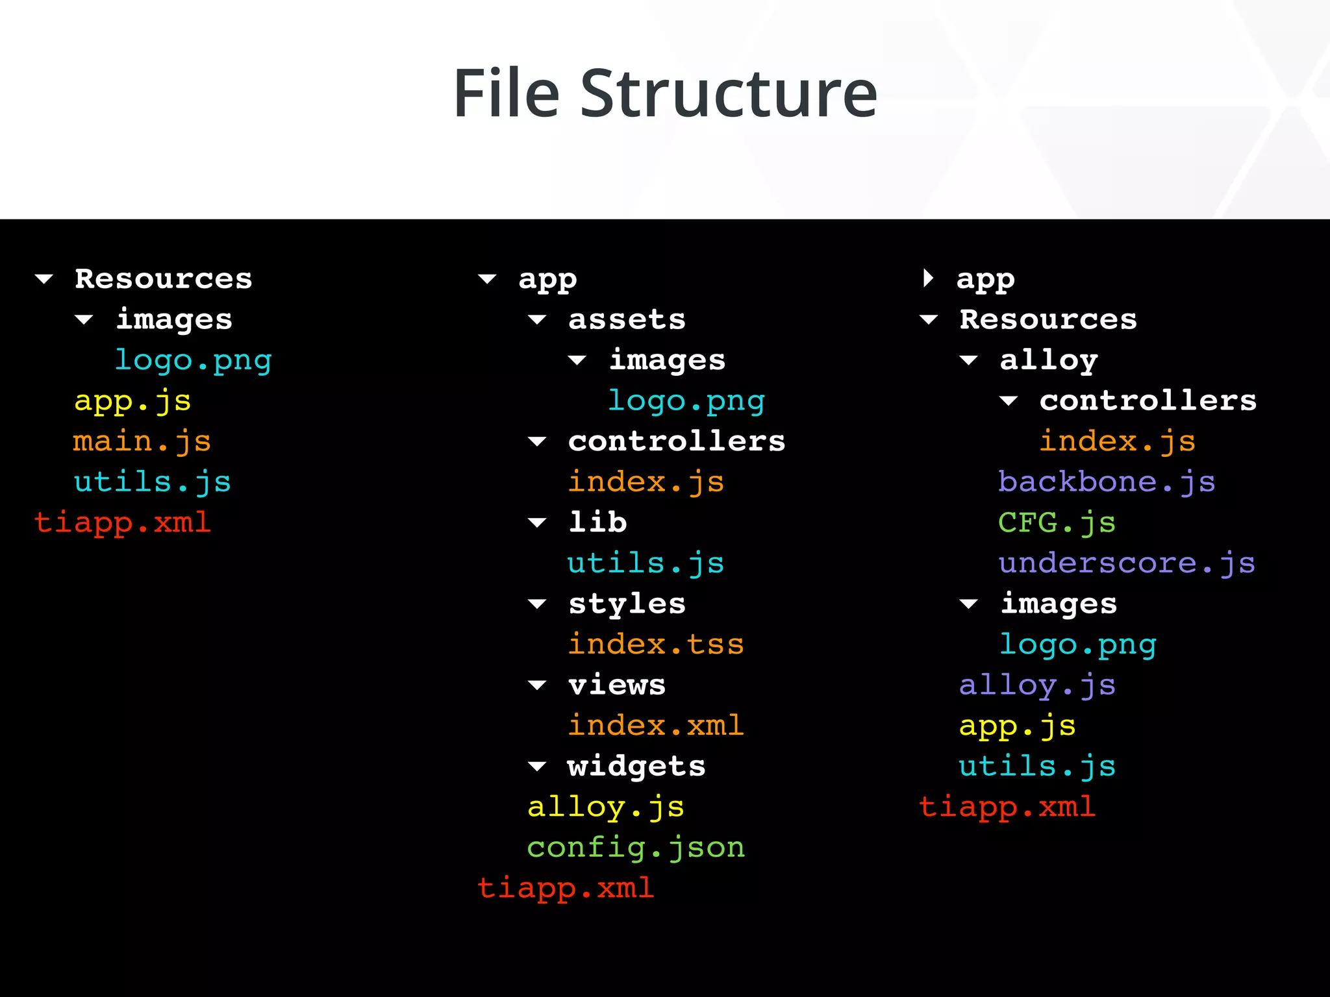1330x997 pixels.
Task: Open the config.json file
Action: [636, 848]
